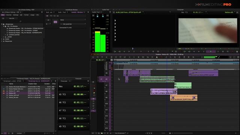Open the Audi...xer tab in AudioSuite panel
Image resolution: width=240 pixels, height=135 pixels.
(x=49, y=12)
